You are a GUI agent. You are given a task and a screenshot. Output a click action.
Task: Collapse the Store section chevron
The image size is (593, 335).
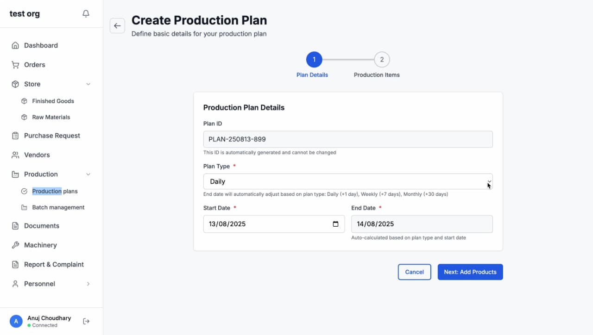click(88, 84)
